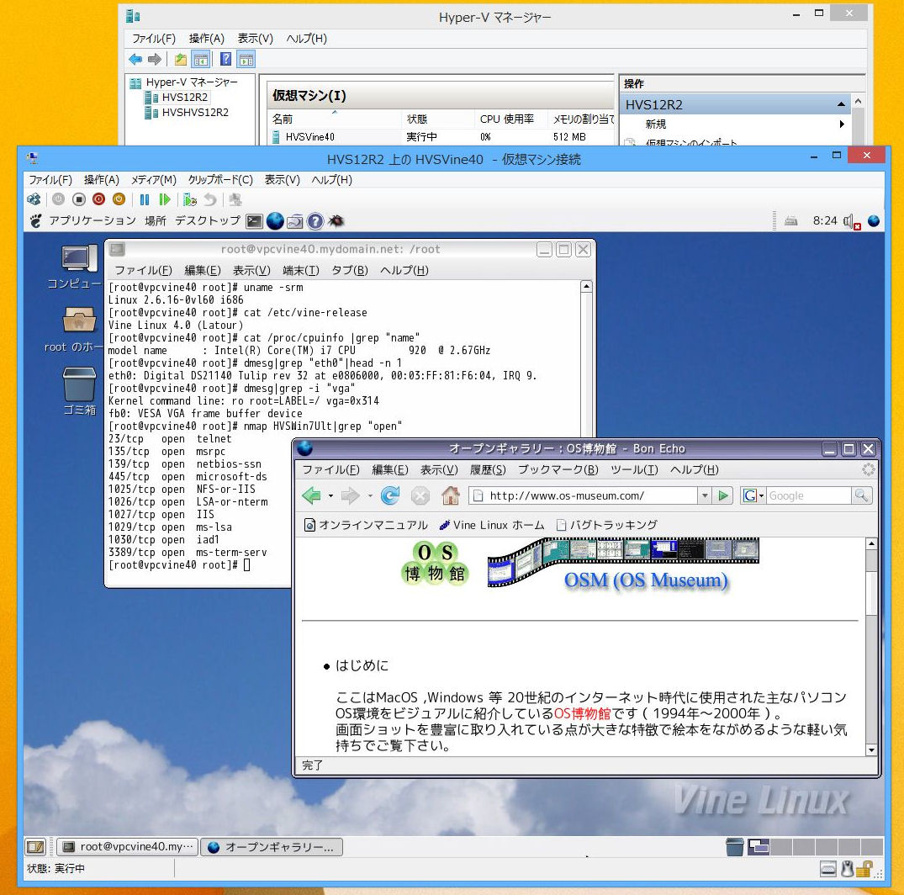904x895 pixels.
Task: Click browser Back green arrow button
Action: tap(311, 495)
